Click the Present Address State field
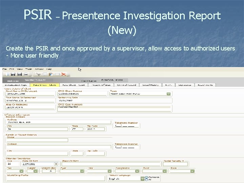 tap(77, 129)
